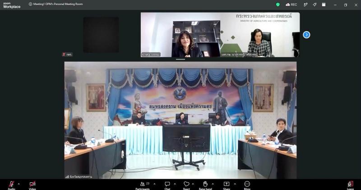361x190 pixels.
Task: Open share options caret next to Share
Action: (235, 184)
